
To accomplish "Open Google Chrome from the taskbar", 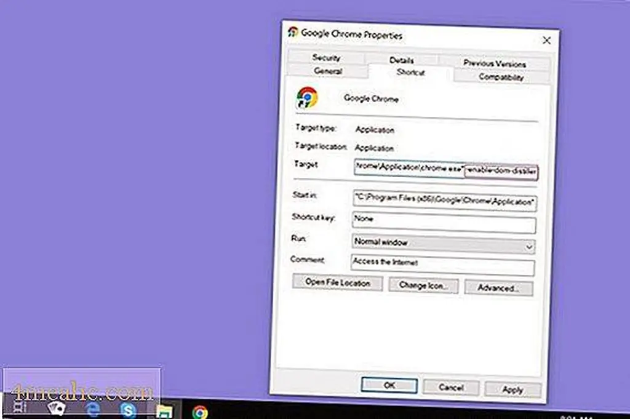I will pos(200,412).
